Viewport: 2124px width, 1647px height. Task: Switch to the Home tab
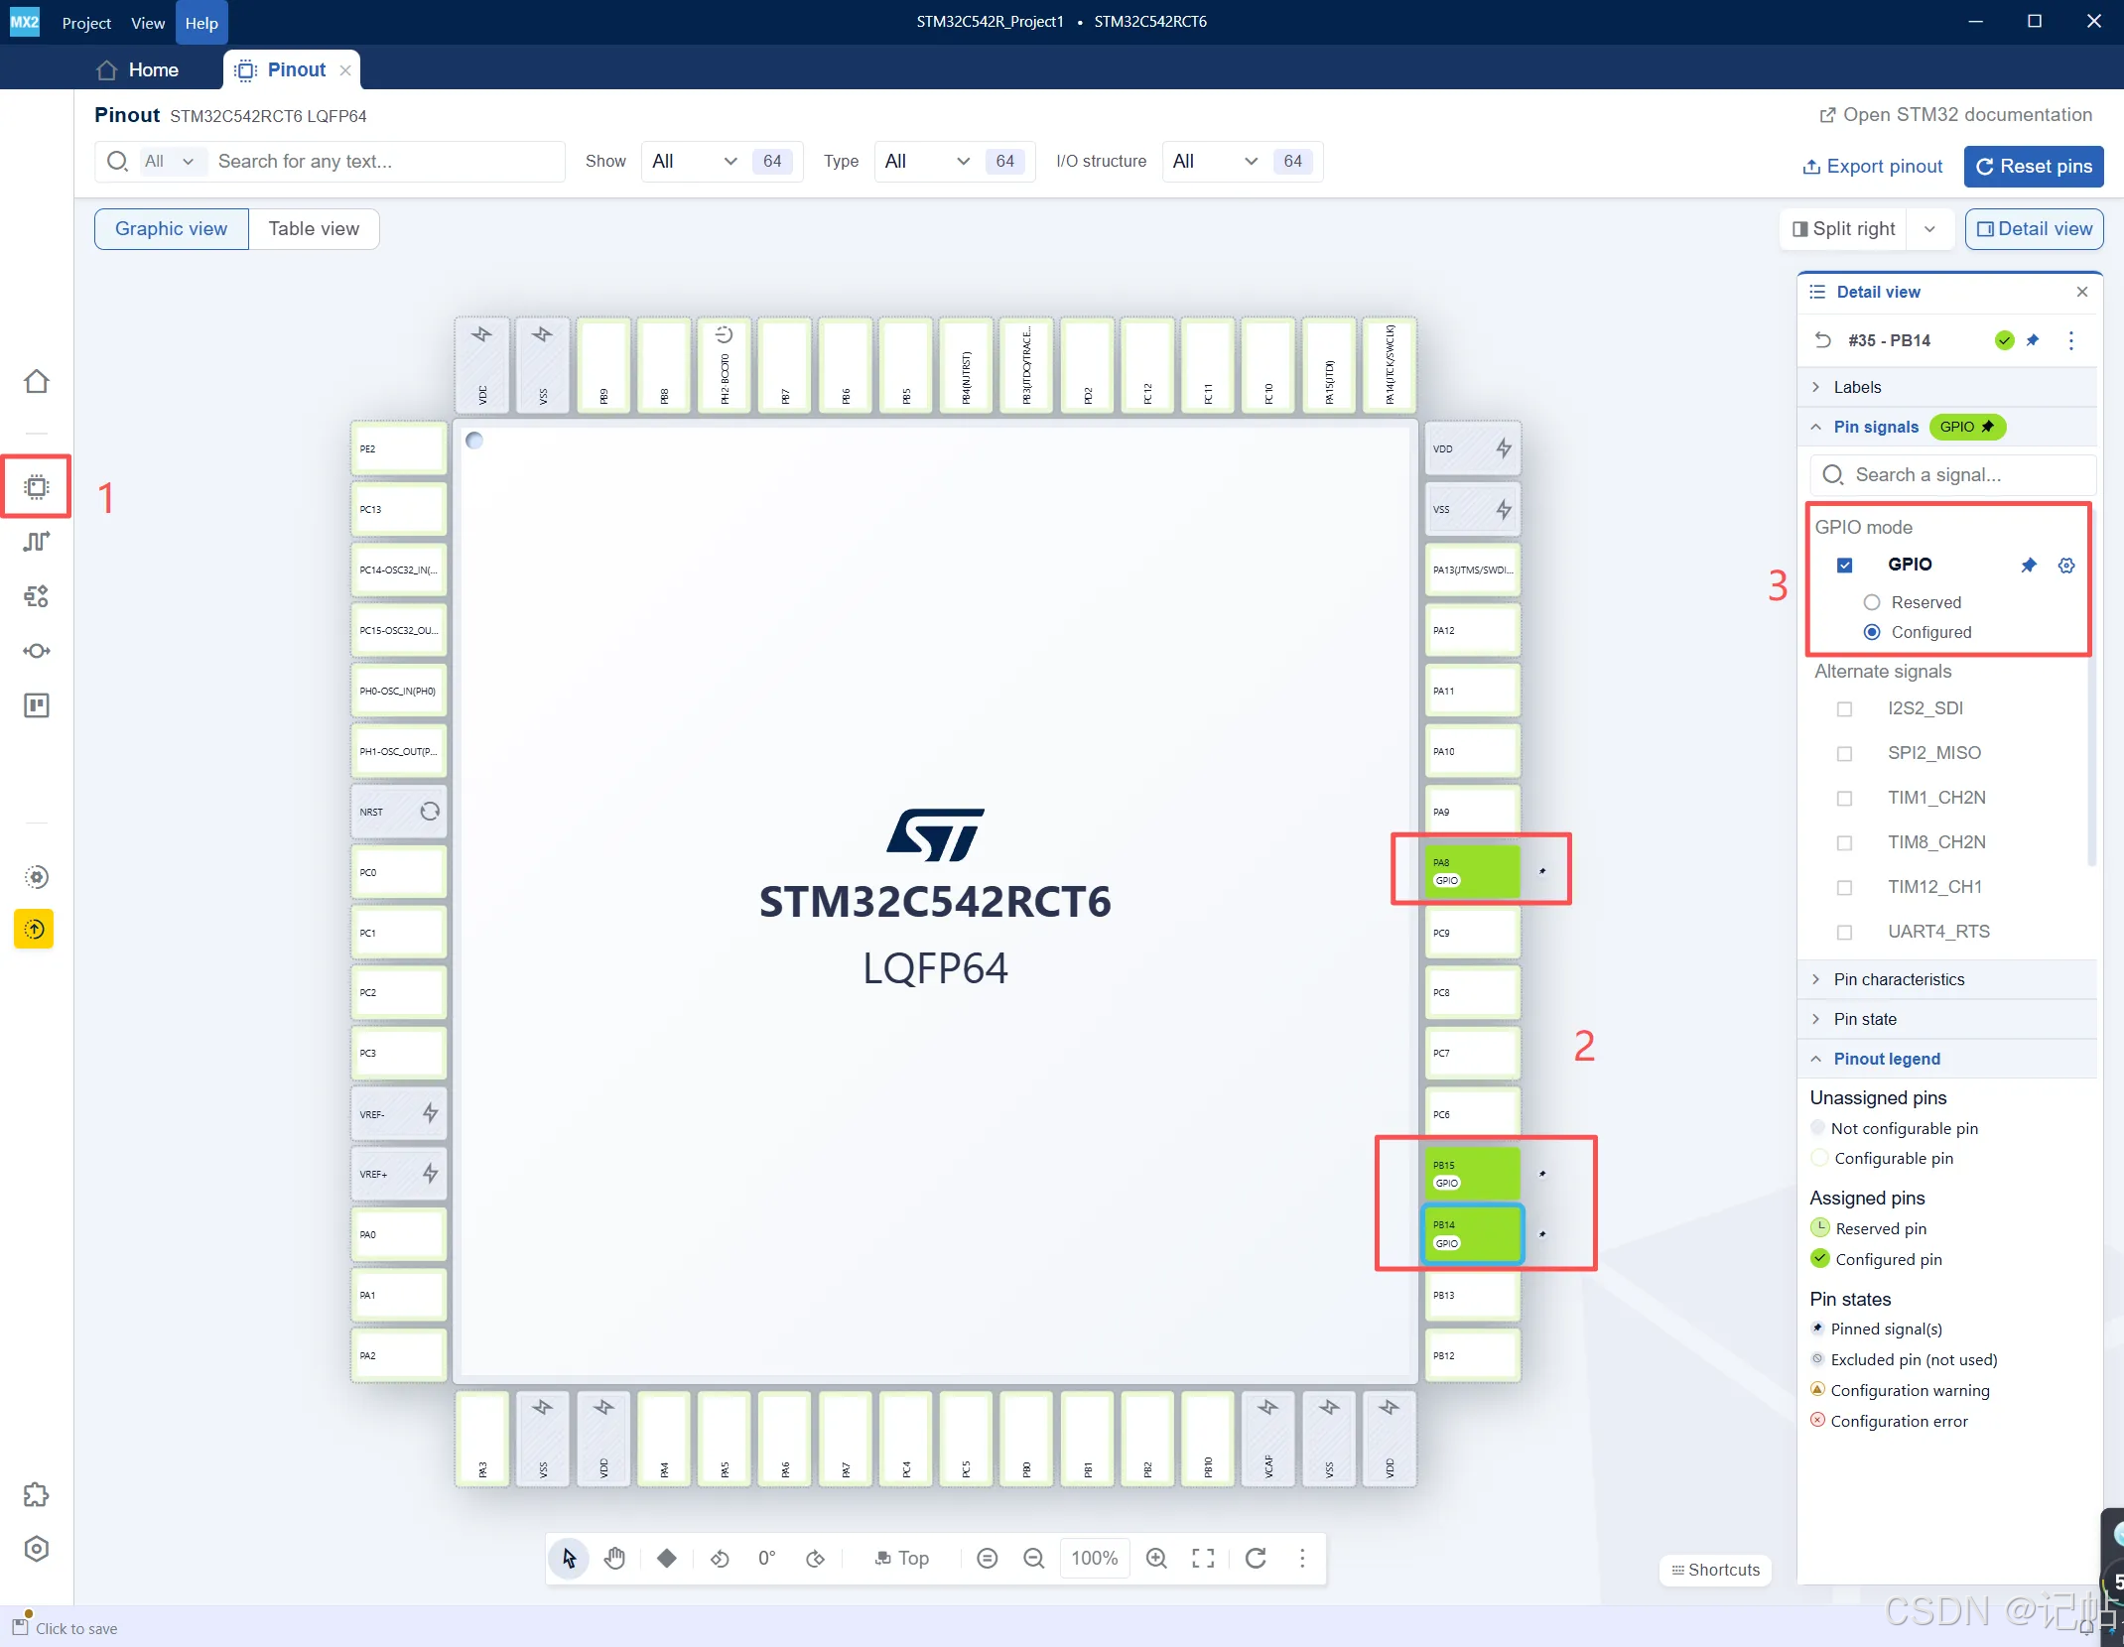click(x=138, y=70)
